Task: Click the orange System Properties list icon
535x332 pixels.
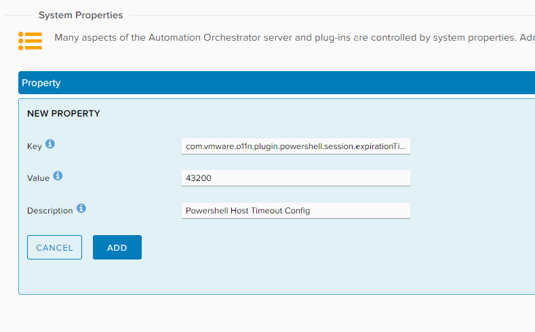Action: 30,41
